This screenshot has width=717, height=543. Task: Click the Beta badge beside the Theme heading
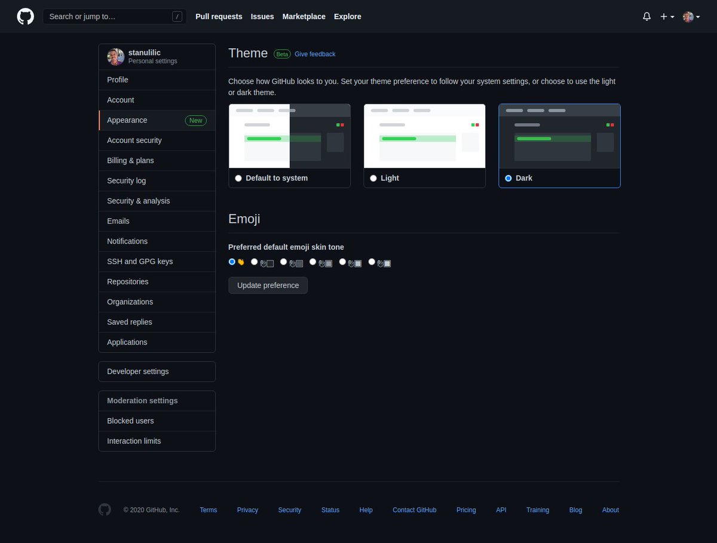click(x=281, y=54)
